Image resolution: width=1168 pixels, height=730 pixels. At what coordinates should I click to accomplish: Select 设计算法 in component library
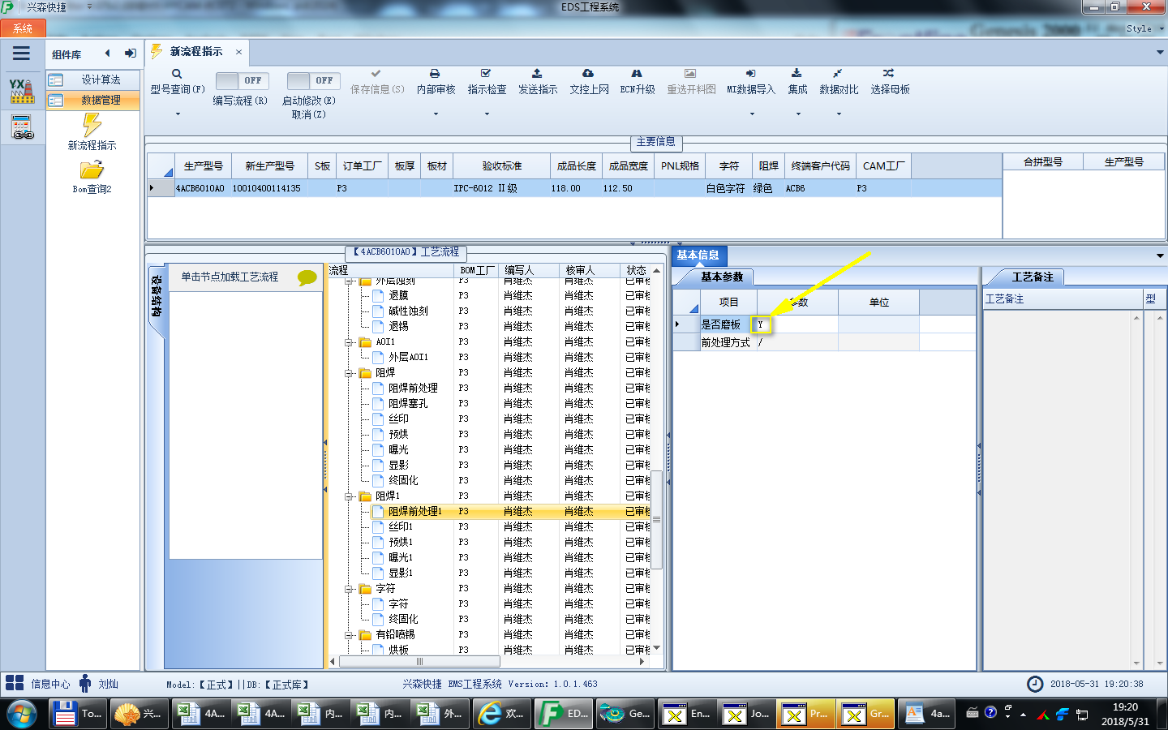point(92,79)
